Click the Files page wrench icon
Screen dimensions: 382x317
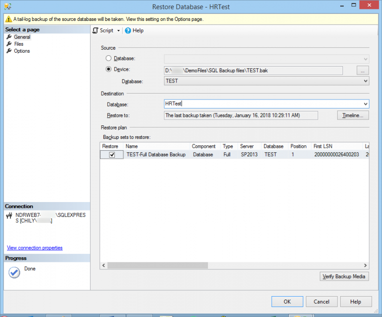click(8, 44)
